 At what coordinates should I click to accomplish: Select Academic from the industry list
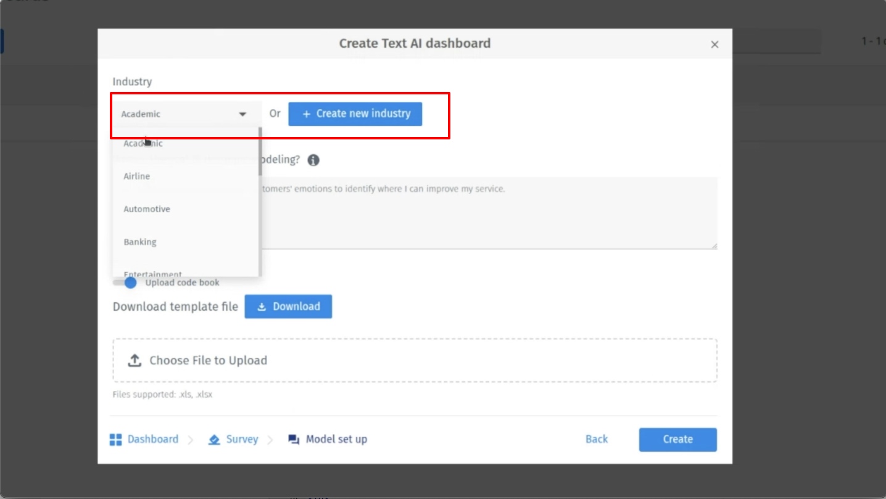[x=185, y=143]
